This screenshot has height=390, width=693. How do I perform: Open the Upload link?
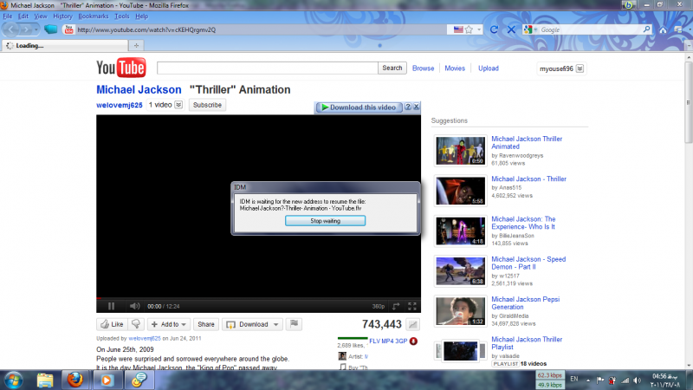(x=489, y=68)
